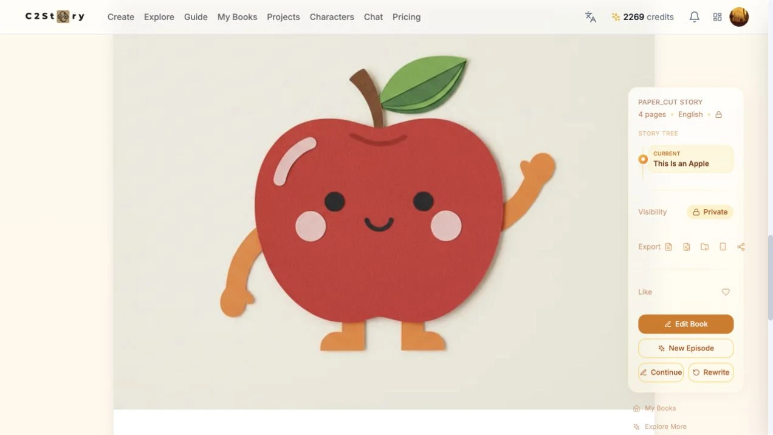
Task: Open the apps grid icon
Action: coord(717,17)
